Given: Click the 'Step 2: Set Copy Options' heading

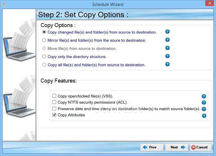Looking at the screenshot, I should (x=83, y=15).
